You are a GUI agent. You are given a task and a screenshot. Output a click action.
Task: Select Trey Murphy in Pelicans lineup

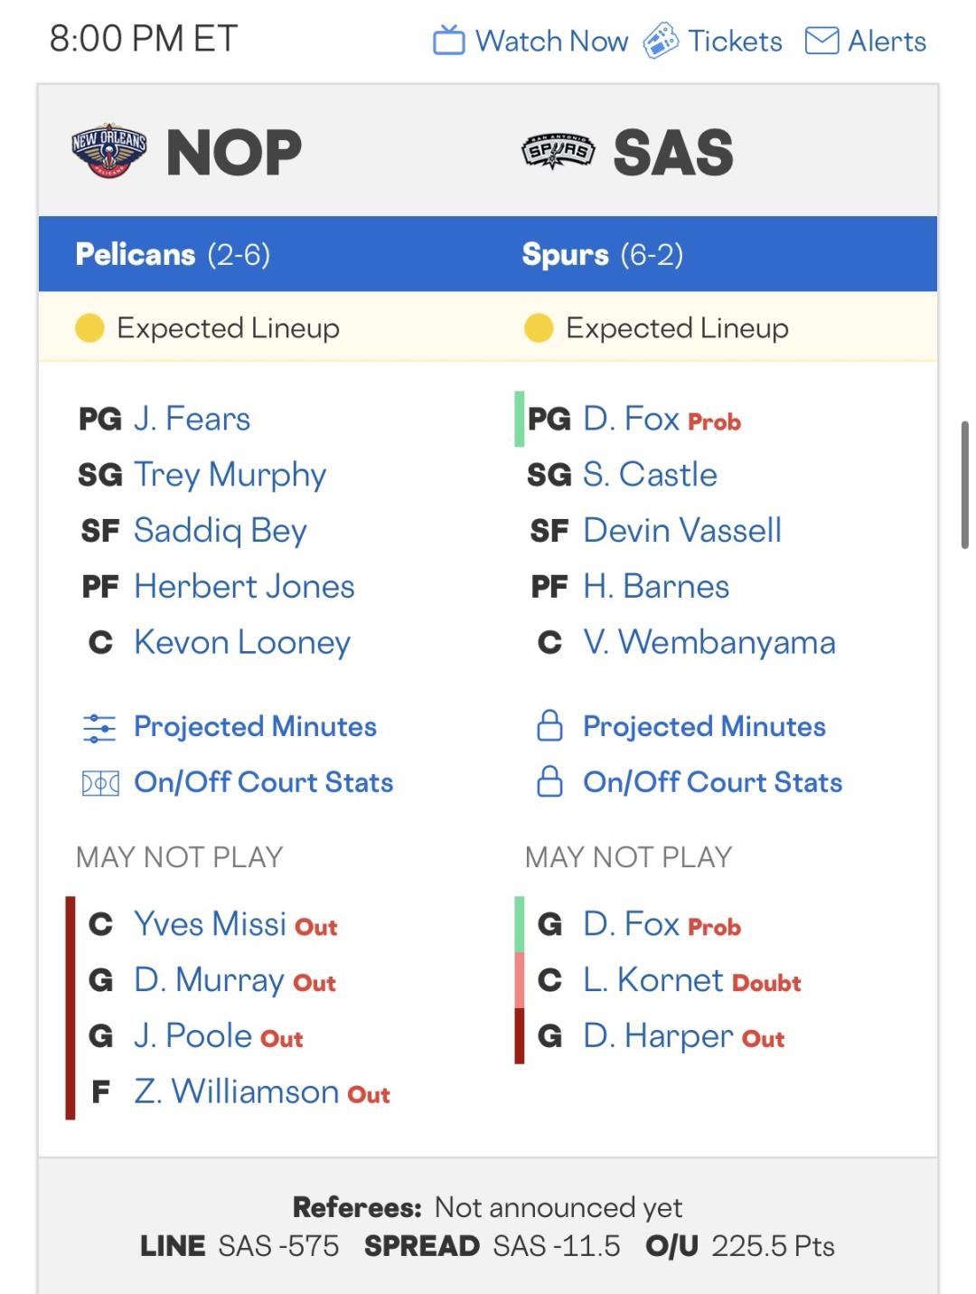[230, 475]
